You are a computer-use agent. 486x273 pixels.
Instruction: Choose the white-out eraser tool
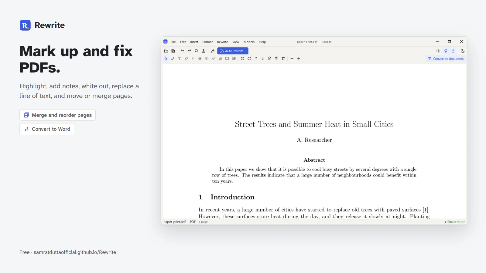pyautogui.click(x=220, y=59)
